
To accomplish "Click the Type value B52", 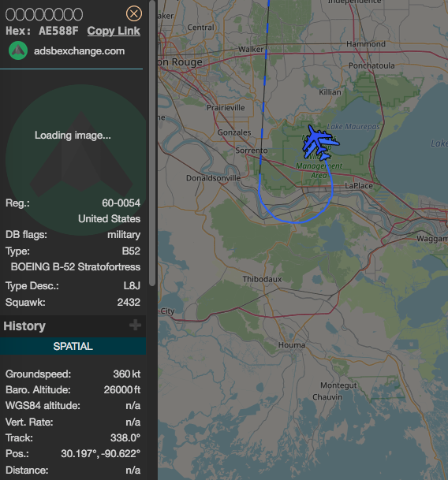I will (x=131, y=251).
